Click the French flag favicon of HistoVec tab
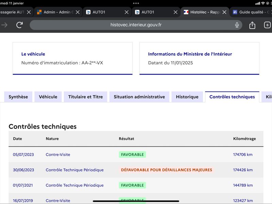Image resolution: width=272 pixels, height=204 pixels. click(x=186, y=12)
